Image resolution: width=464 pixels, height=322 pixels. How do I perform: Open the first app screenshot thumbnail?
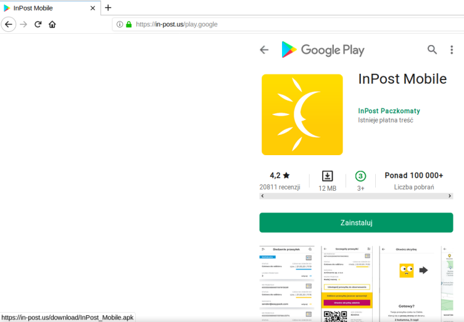click(286, 283)
